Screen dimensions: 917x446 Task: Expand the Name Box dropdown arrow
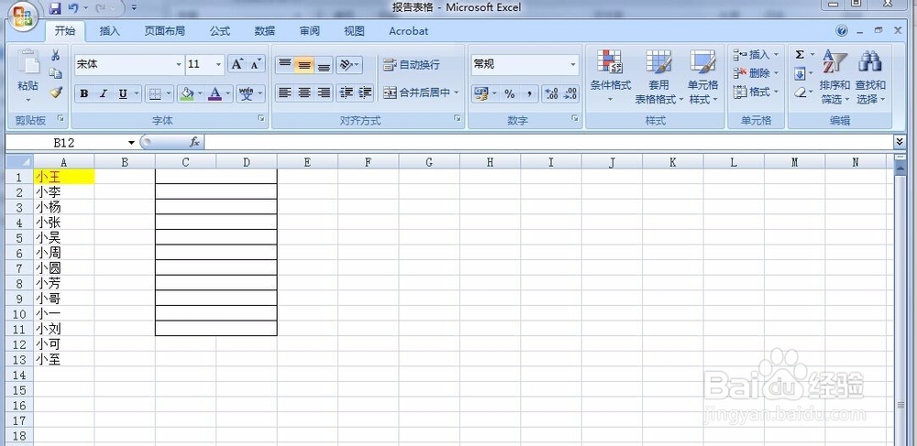(x=131, y=143)
